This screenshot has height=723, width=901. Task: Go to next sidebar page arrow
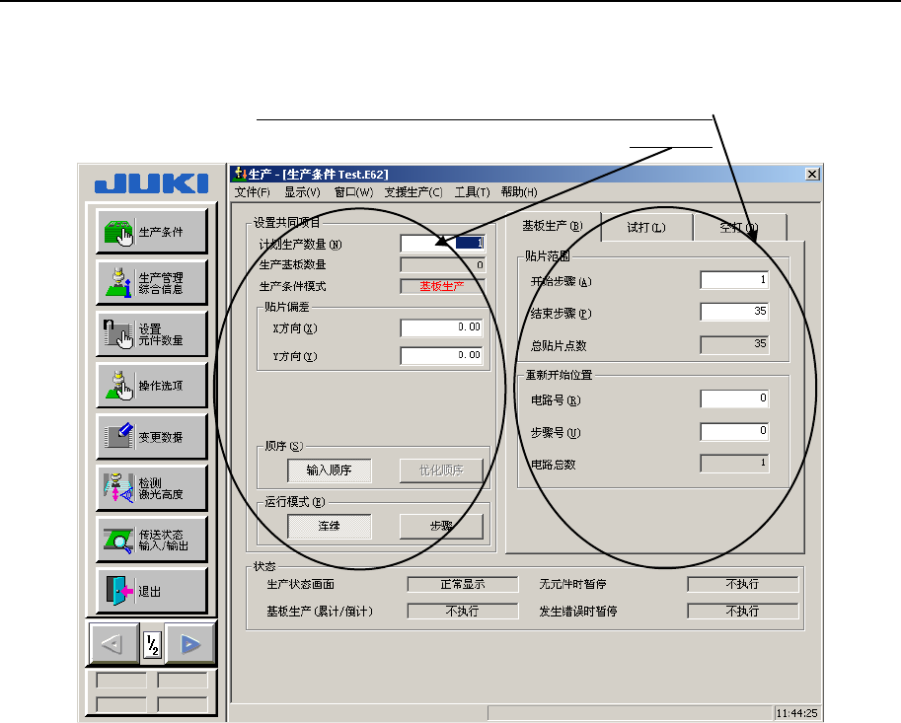pos(189,644)
